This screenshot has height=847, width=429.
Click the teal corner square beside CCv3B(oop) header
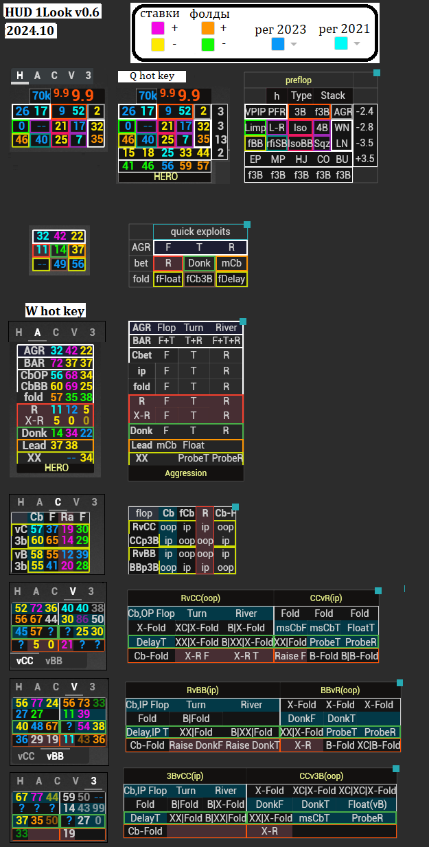(x=395, y=769)
